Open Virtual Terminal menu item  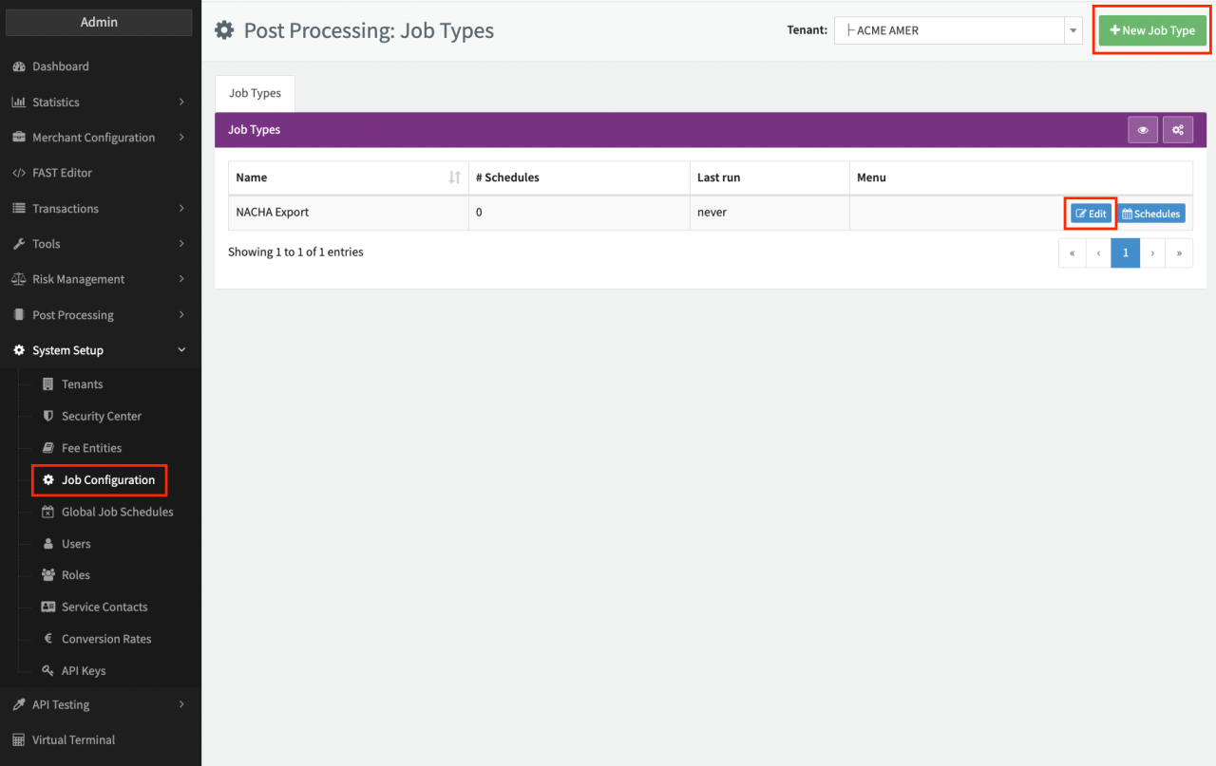point(73,739)
